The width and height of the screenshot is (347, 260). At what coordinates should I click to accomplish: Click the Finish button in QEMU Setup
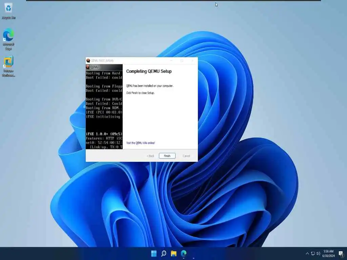[167, 156]
